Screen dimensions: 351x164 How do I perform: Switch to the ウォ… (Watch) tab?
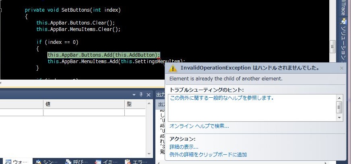click(16, 161)
